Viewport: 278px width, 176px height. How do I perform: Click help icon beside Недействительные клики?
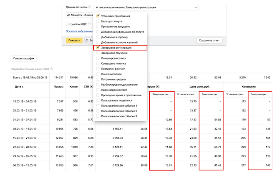click(52, 69)
